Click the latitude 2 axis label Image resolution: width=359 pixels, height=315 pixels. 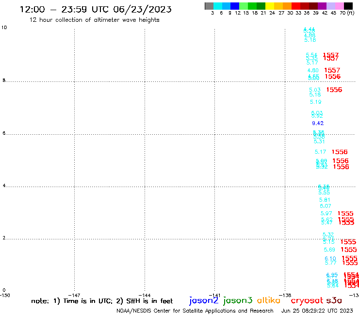coord(4,238)
